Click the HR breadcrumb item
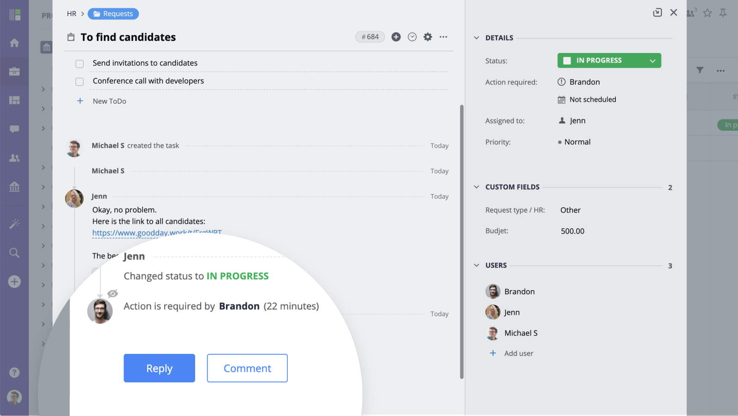This screenshot has width=738, height=416. pos(71,14)
